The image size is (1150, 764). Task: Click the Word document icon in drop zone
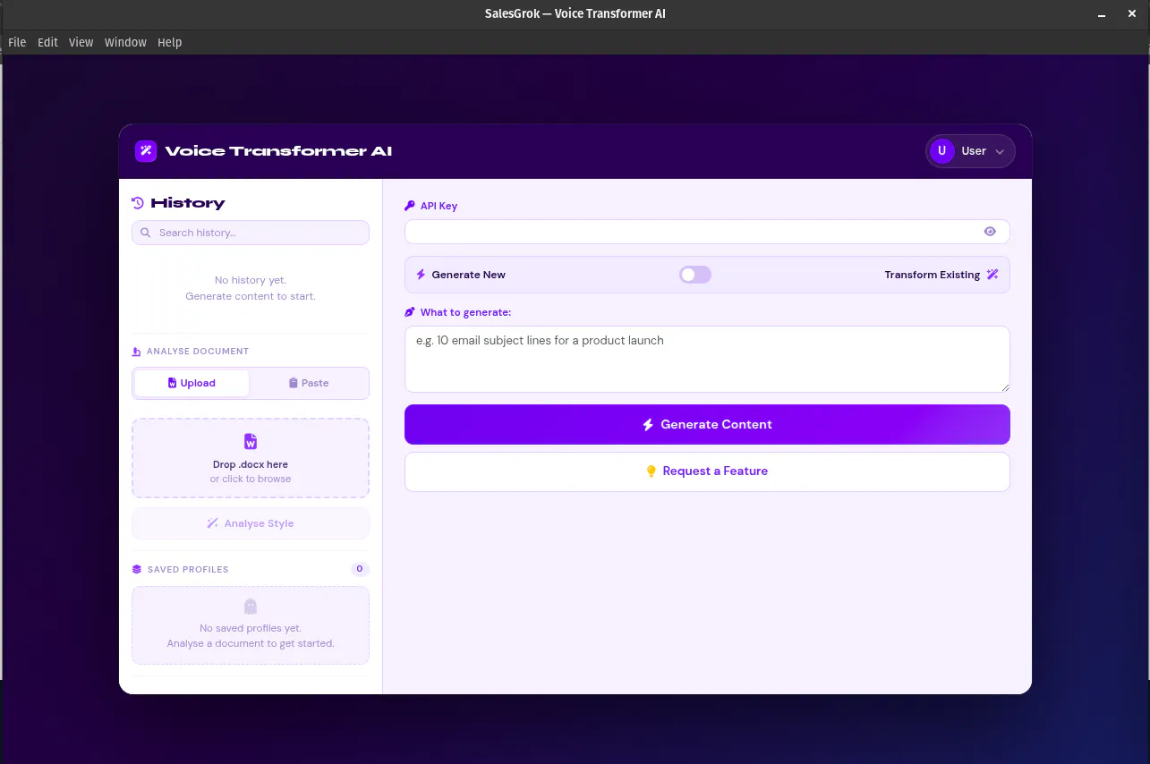click(x=251, y=442)
